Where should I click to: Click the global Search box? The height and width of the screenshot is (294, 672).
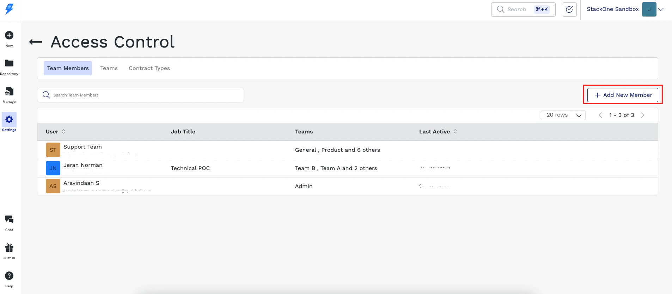(523, 10)
